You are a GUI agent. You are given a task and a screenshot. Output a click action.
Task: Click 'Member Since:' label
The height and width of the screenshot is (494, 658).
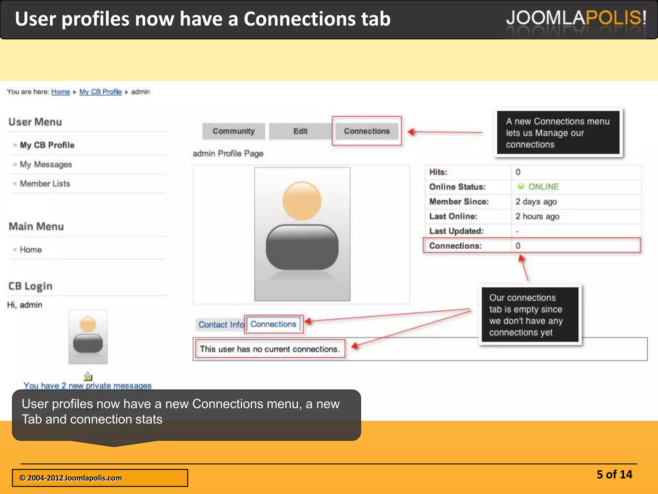[x=459, y=202]
